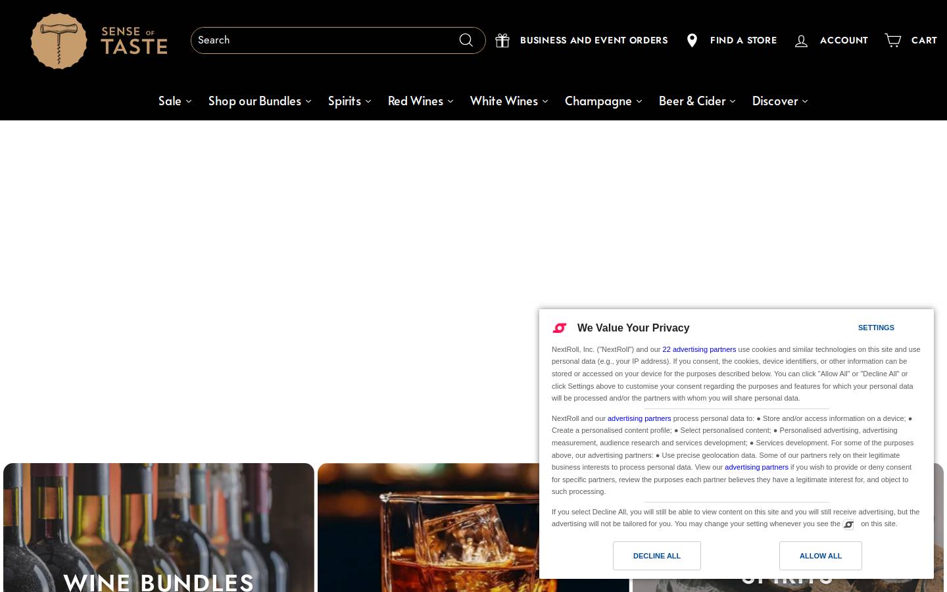Open the 22 advertising partners link

699,349
